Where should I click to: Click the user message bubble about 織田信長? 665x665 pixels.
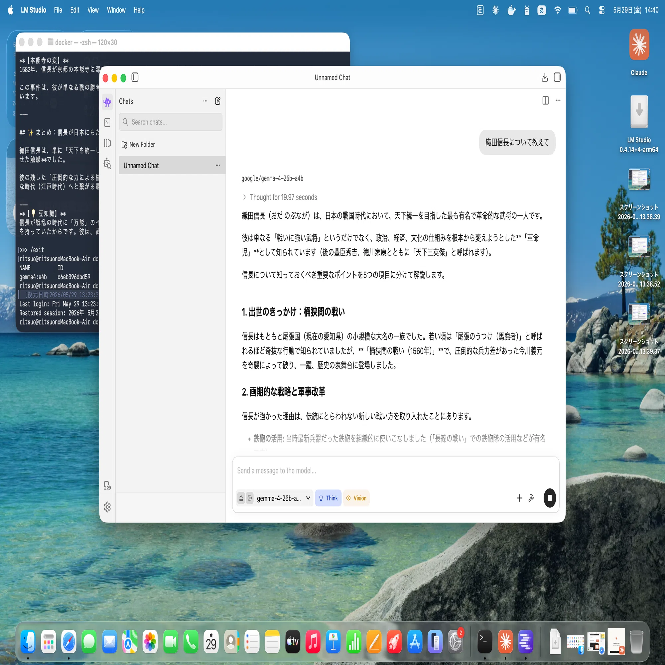[517, 142]
